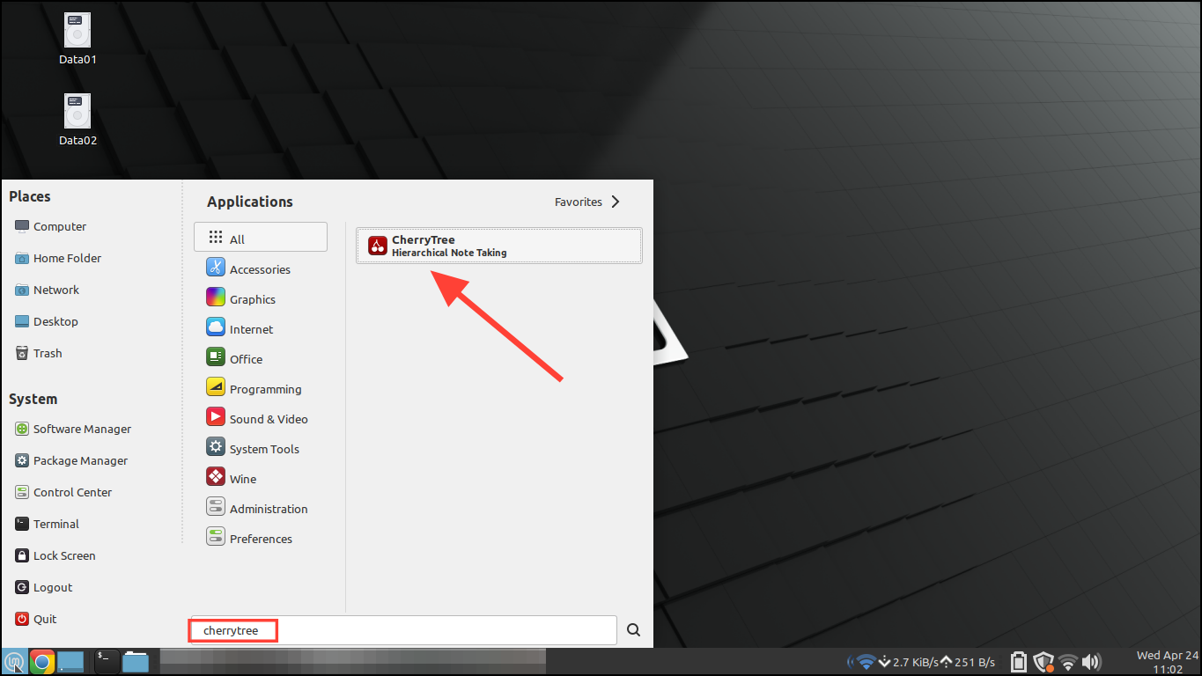Open the Data02 drive on the desktop
1202x676 pixels.
tap(77, 120)
